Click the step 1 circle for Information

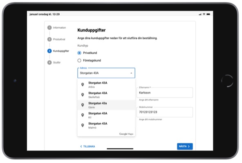click(49, 27)
